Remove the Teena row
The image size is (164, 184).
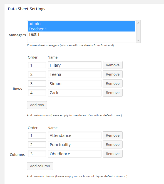coord(113,74)
